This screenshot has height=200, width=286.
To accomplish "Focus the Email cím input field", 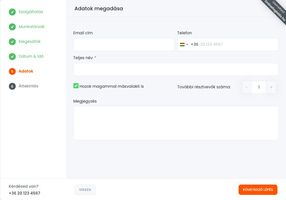I will click(124, 45).
